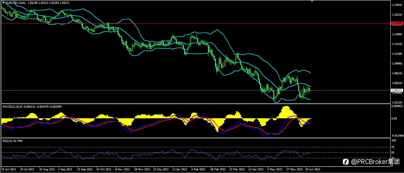Click the 1.09860 price scale value
The image size is (404, 173).
pos(397,64)
